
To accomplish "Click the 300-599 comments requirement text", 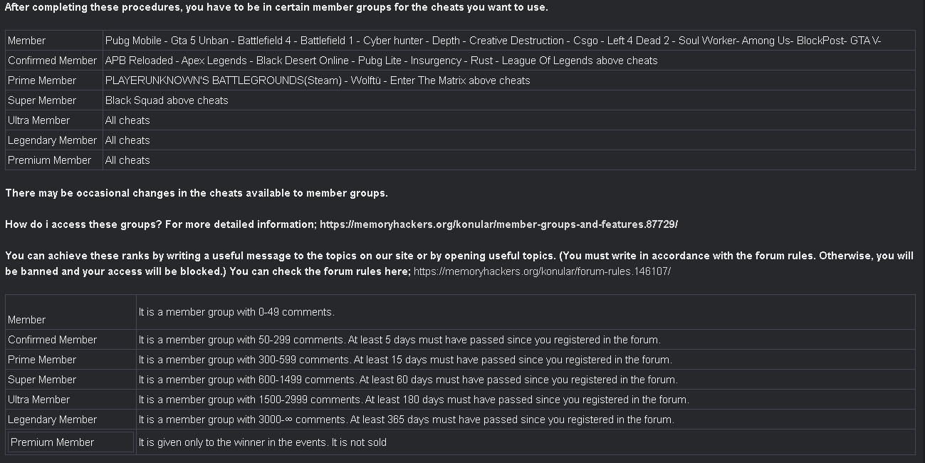I will coord(405,360).
